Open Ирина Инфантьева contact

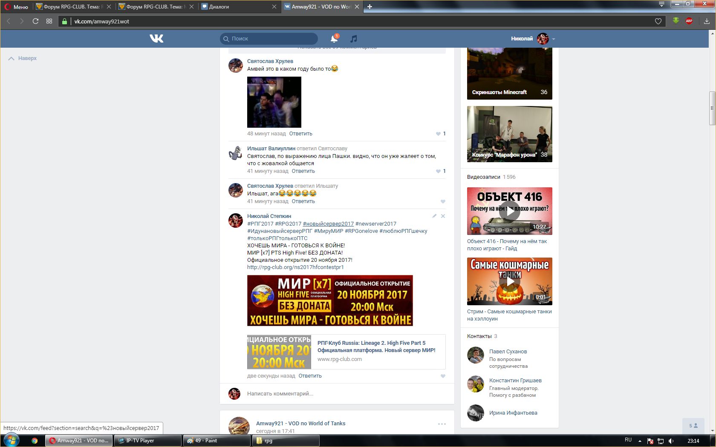click(x=513, y=413)
